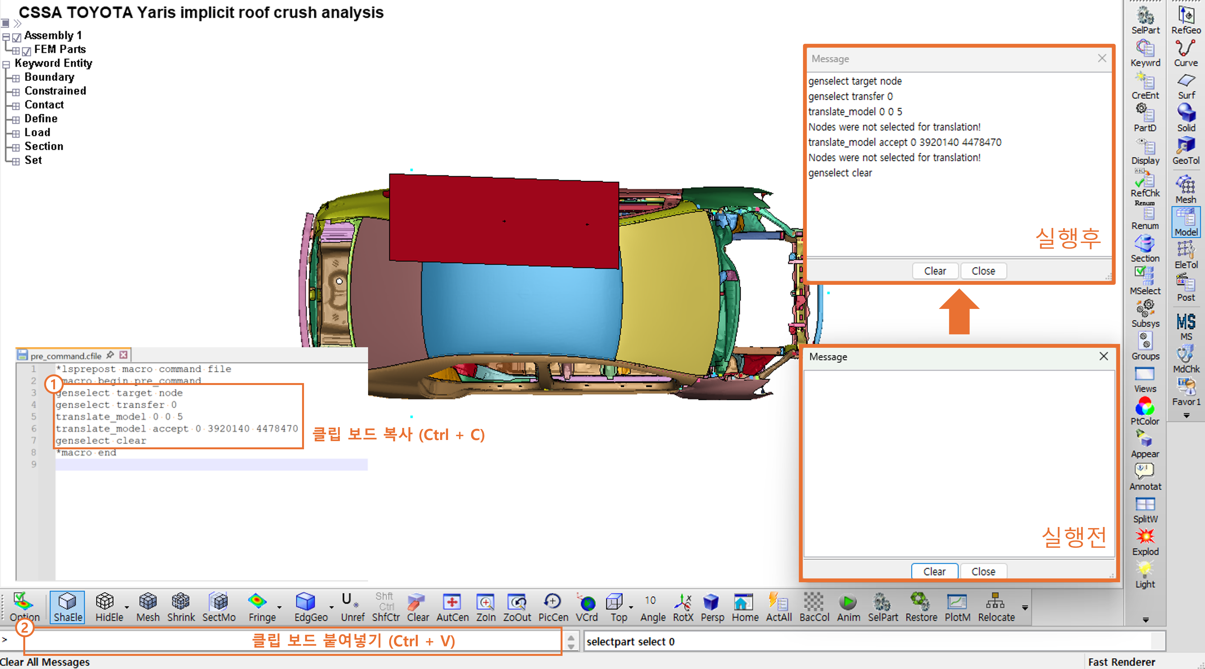Expand the Contact keyword entity node
The width and height of the screenshot is (1205, 669).
coord(16,106)
